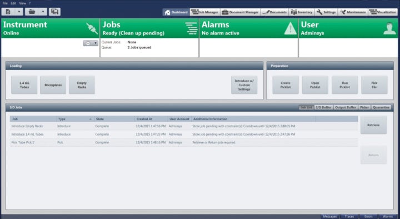
Task: Open the dropdown arrow beside new document
Action: point(19,12)
